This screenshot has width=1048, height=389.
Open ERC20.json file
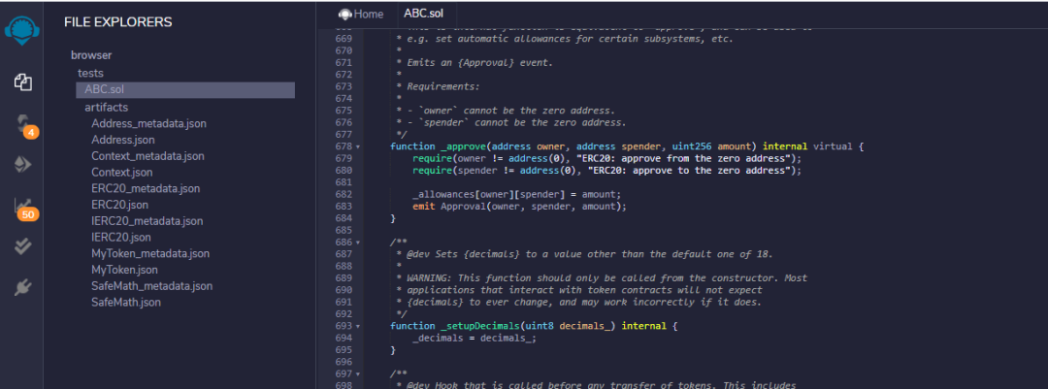point(119,205)
